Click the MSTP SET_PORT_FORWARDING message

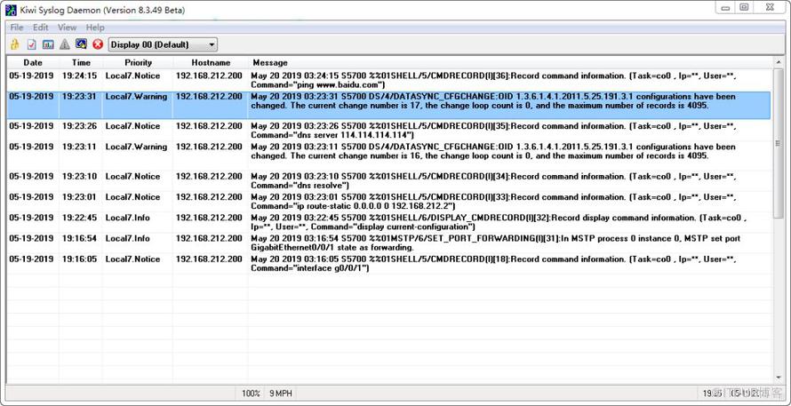click(496, 243)
